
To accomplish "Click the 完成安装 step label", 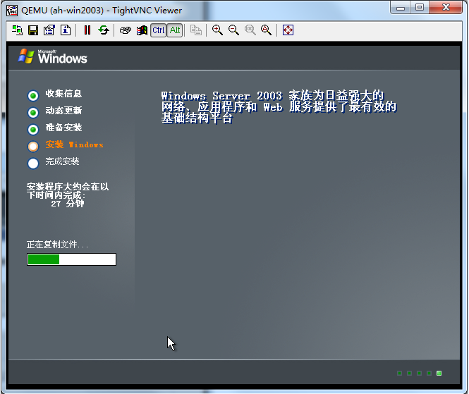I will click(63, 161).
